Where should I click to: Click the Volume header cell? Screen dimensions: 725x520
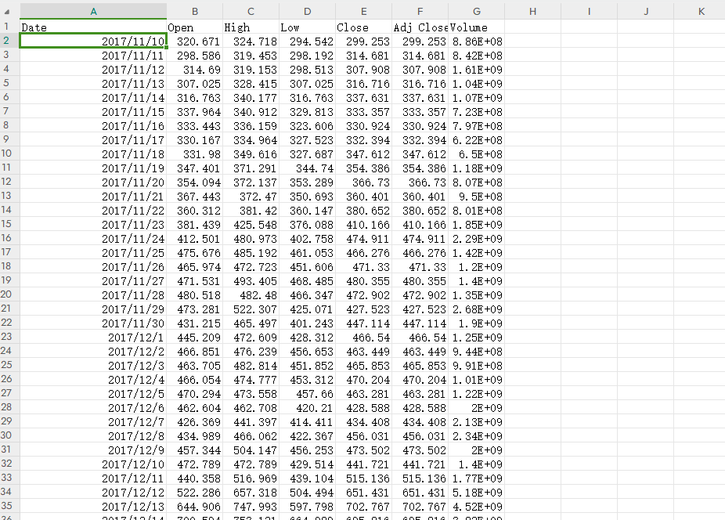(x=477, y=27)
